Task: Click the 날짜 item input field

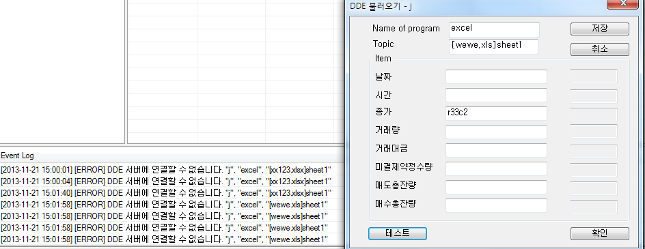Action: (496, 76)
